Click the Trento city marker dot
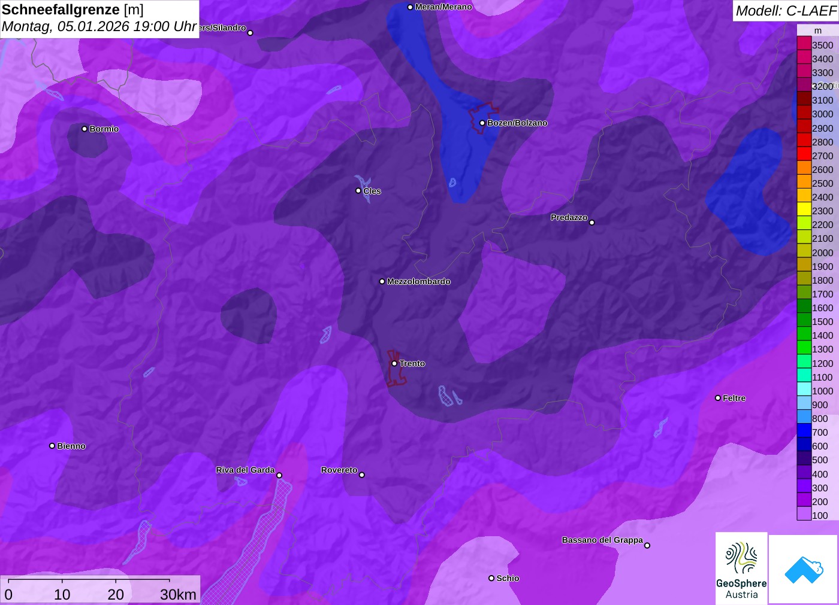The width and height of the screenshot is (839, 605). point(394,363)
